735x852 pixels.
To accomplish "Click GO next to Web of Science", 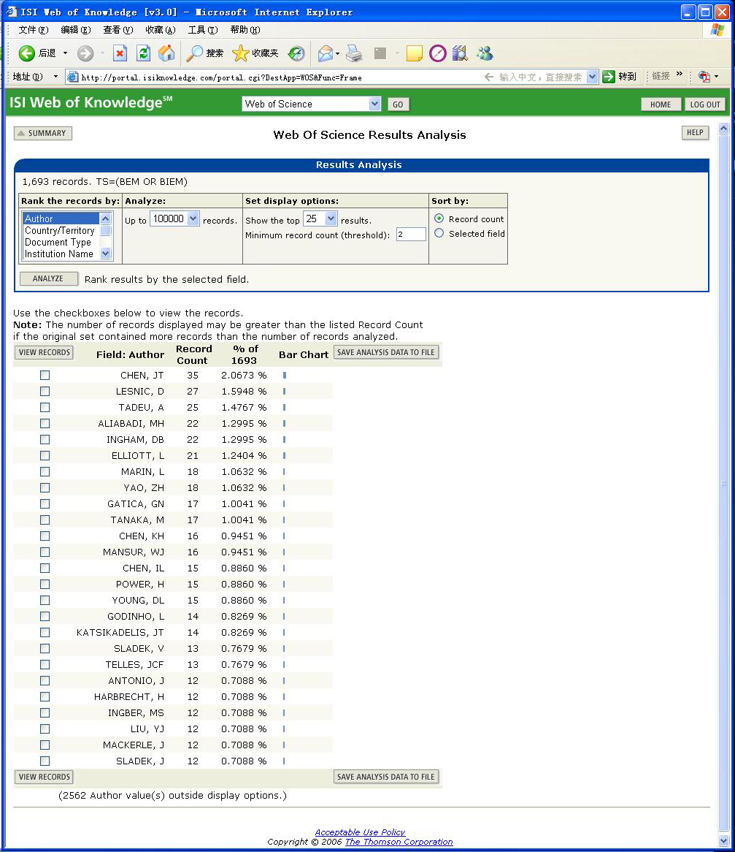I will [398, 104].
